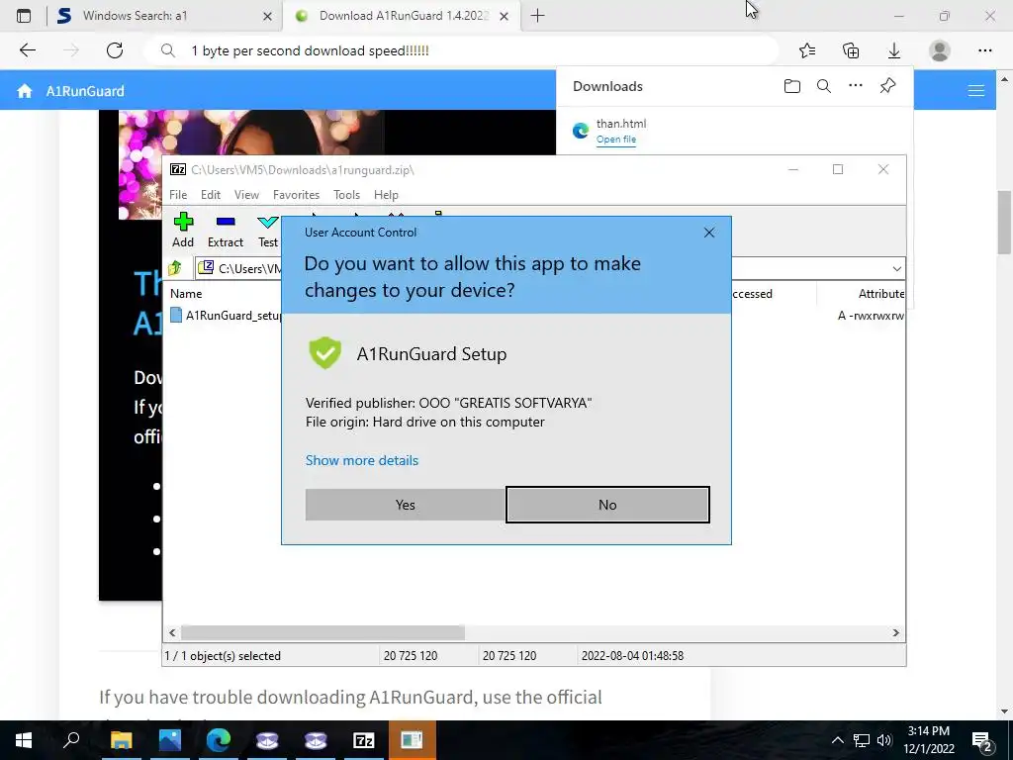Open more options in Downloads panel
This screenshot has width=1013, height=760.
[856, 86]
